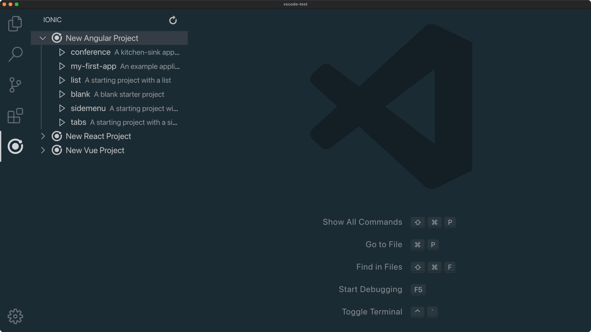The height and width of the screenshot is (332, 591).
Task: Open the Search view
Action: [15, 54]
